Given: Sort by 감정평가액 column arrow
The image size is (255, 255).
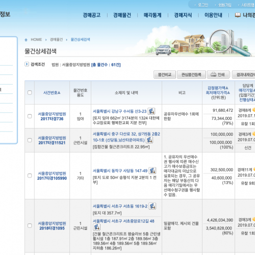Looking at the screenshot, I should (226, 88).
